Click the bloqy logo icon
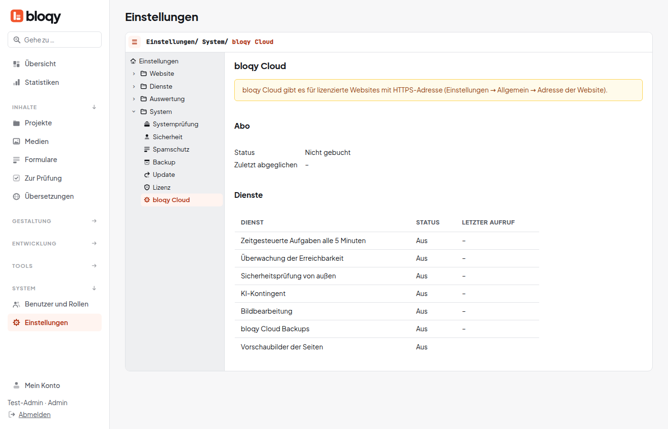668x429 pixels. point(17,16)
